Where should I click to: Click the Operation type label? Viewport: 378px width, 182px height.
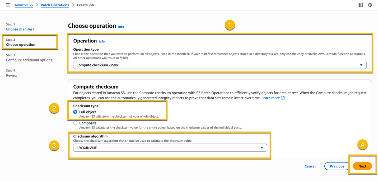point(86,49)
